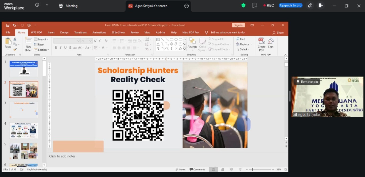Open the Slide Show tab

(118, 32)
